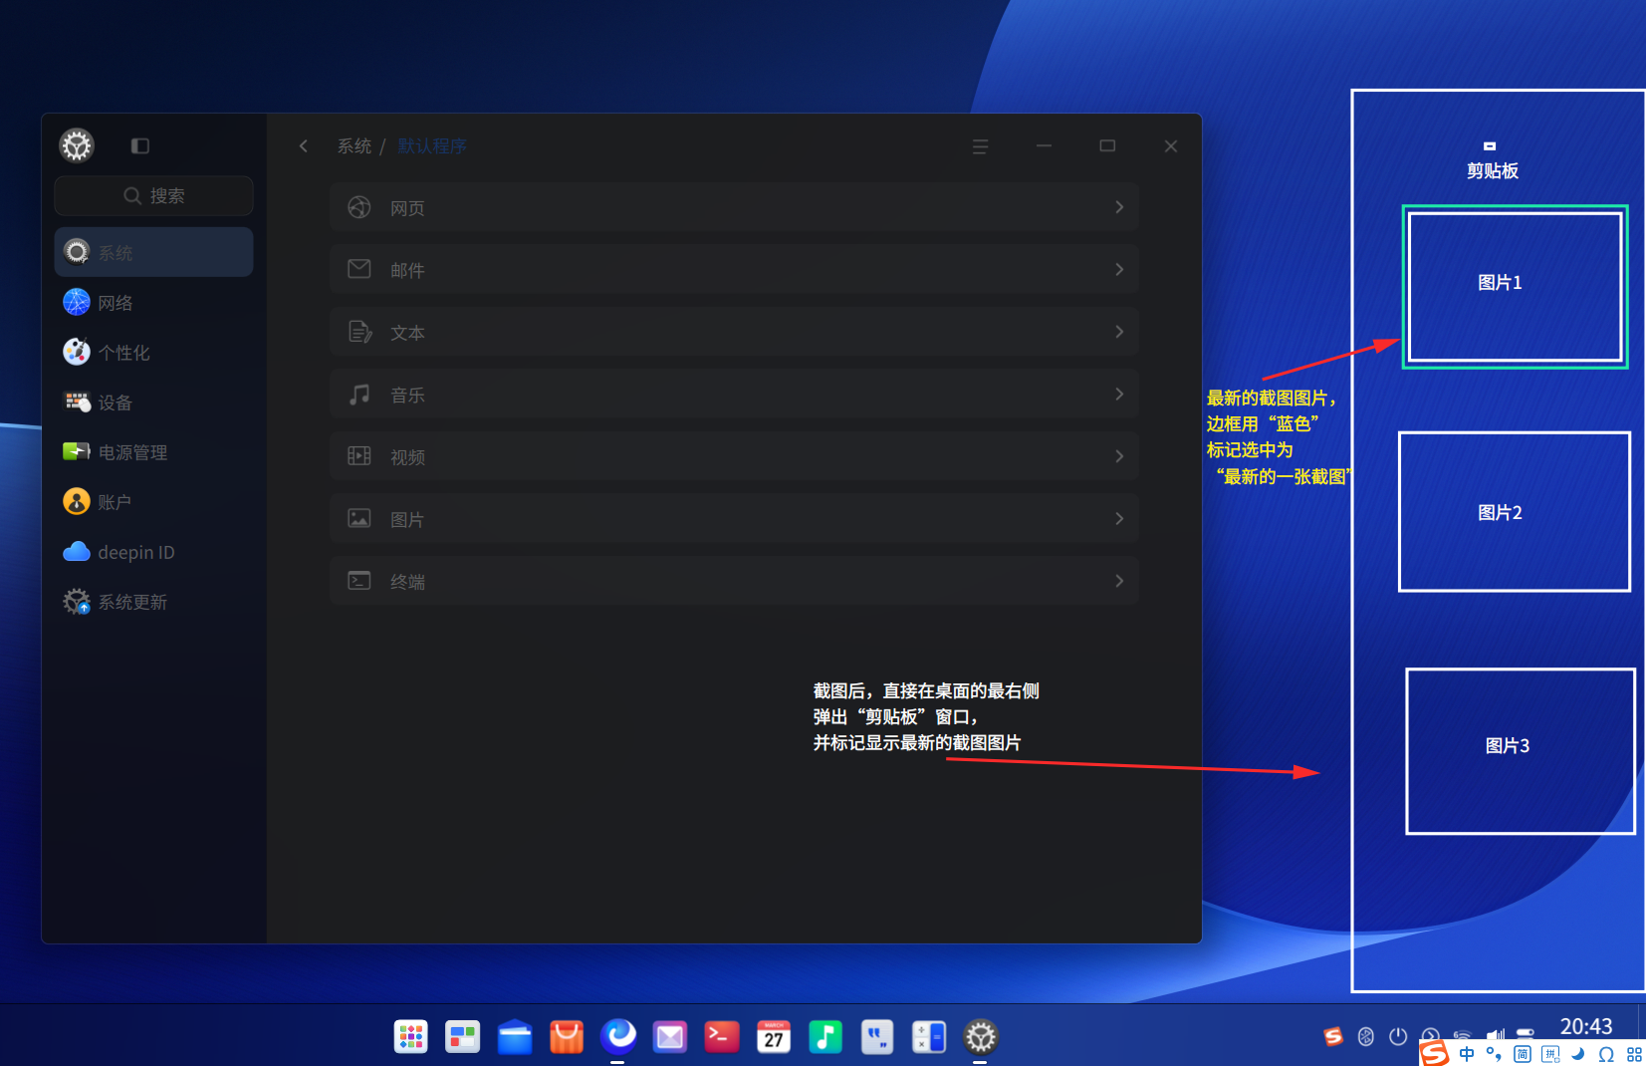1646x1066 pixels.
Task: Toggle the Sogou moon icon
Action: pyautogui.click(x=1578, y=1054)
